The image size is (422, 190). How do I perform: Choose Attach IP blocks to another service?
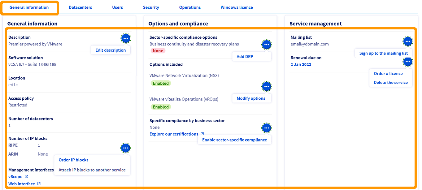pos(92,170)
